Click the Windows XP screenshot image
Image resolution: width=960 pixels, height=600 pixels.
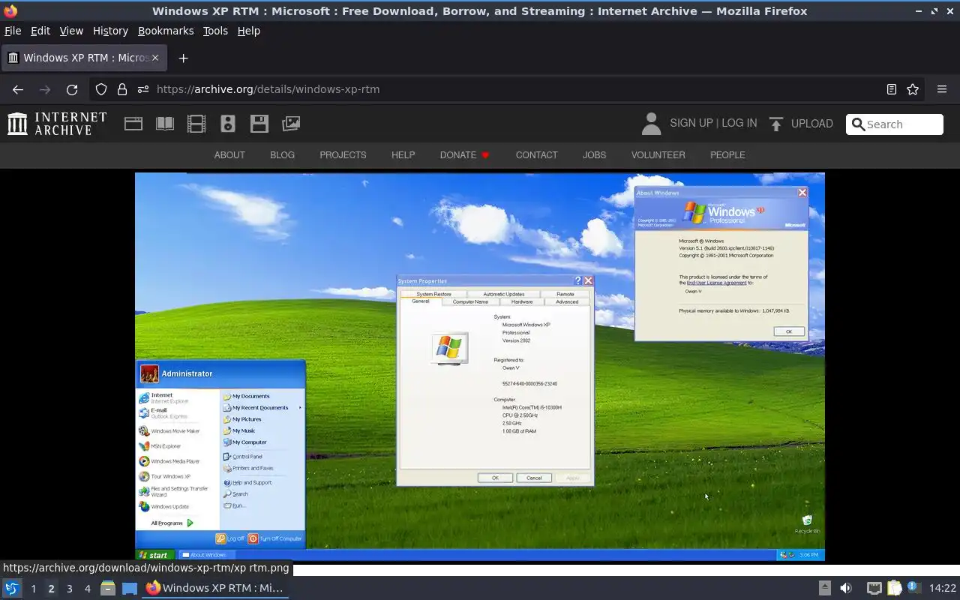(x=480, y=367)
